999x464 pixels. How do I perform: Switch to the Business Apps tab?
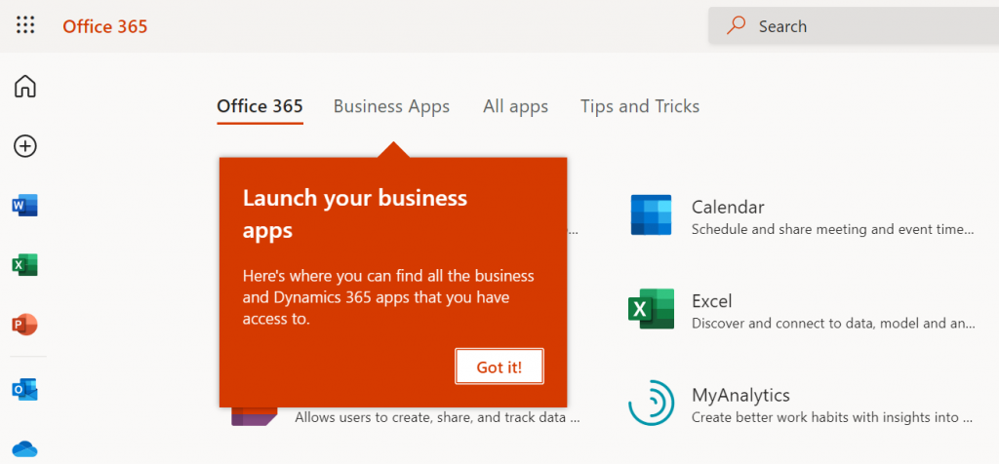pos(391,106)
